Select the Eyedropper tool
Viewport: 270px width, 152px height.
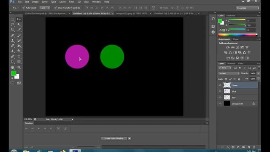pyautogui.click(x=19, y=30)
